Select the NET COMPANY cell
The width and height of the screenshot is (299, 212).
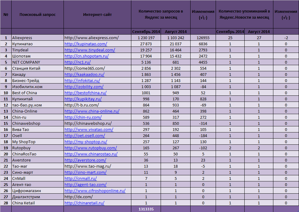(37, 62)
